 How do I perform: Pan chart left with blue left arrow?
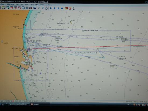(51, 8)
